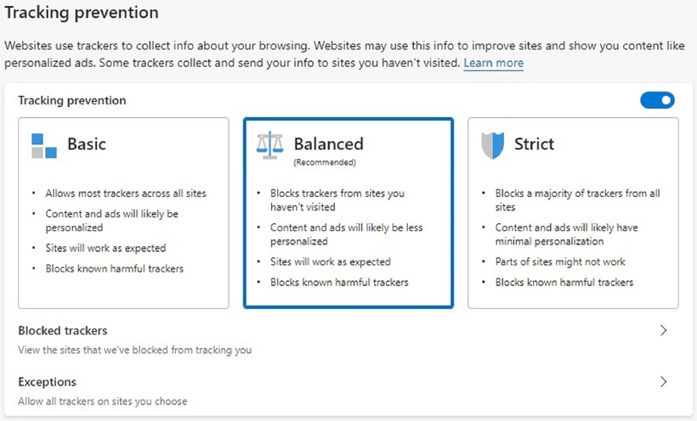Click 'Allow all trackers on sites you choose'

(103, 401)
